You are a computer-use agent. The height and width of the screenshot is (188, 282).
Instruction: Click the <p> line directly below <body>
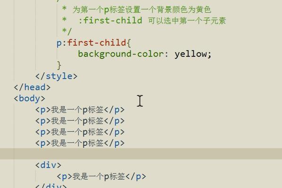click(x=80, y=110)
